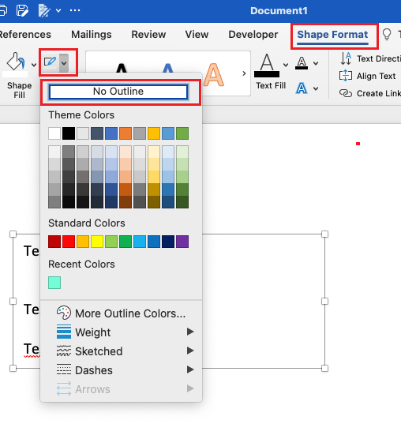Click the color palette icon

pyautogui.click(x=64, y=313)
